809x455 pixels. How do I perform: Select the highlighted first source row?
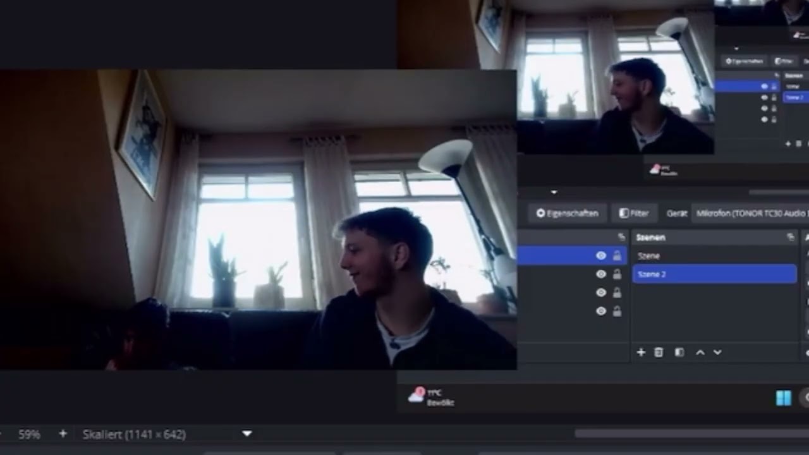click(x=572, y=255)
